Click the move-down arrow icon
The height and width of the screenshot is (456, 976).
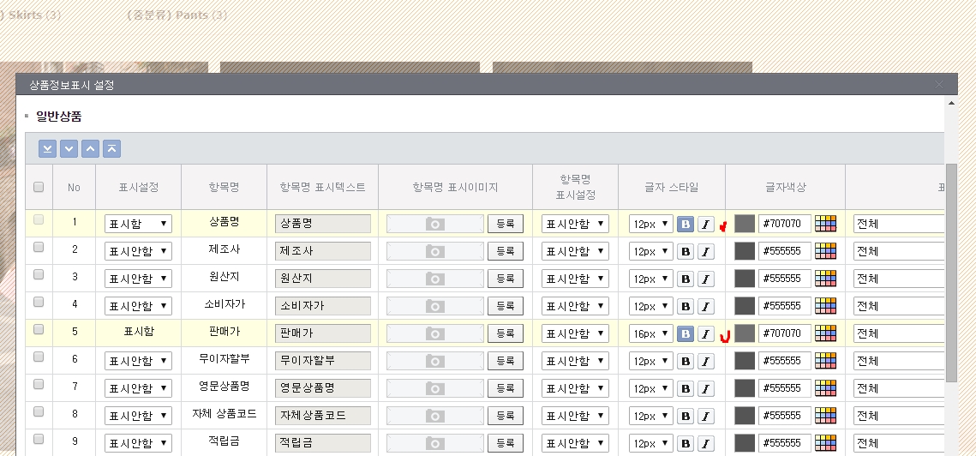[69, 149]
